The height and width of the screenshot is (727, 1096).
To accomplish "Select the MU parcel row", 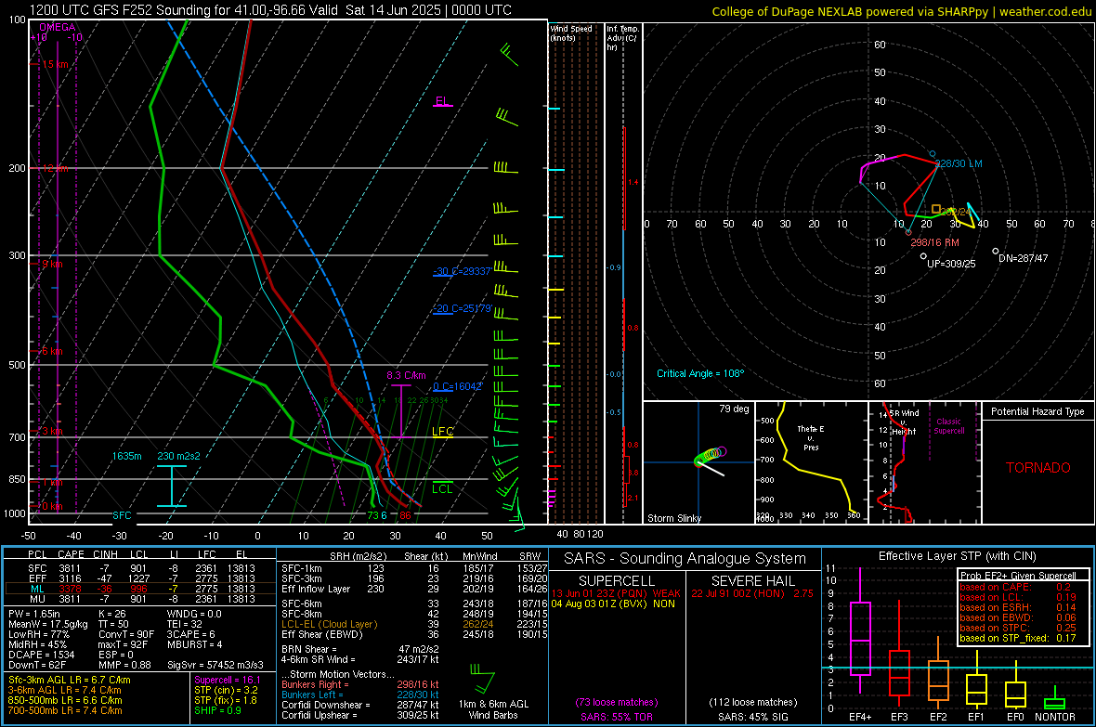I will coord(140,598).
